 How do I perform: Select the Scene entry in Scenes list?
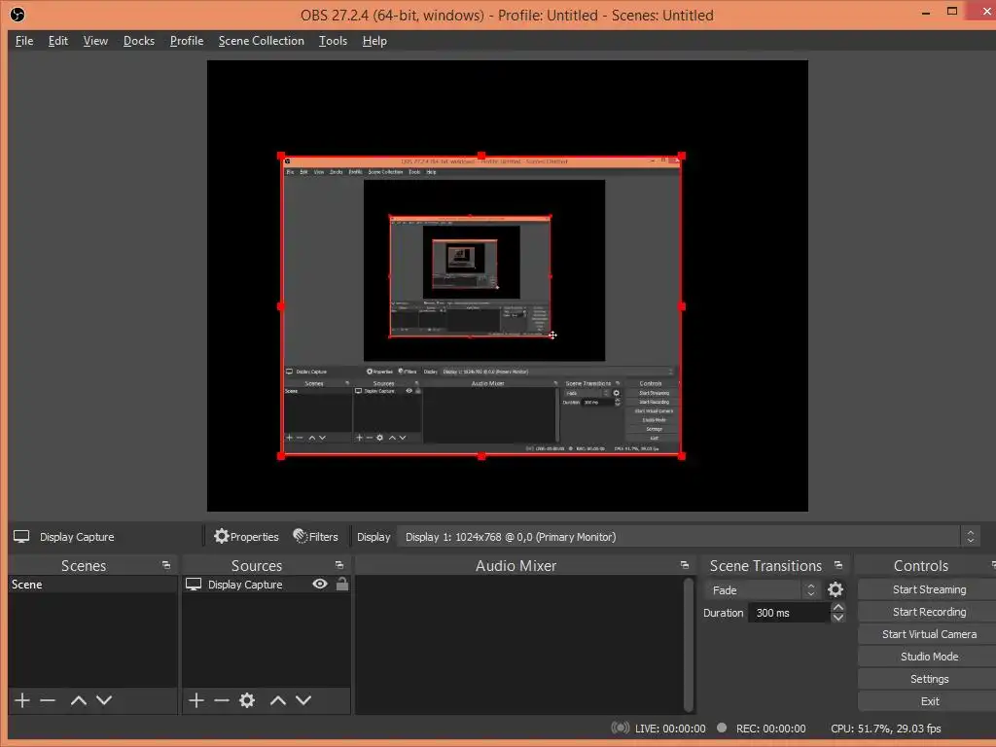pyautogui.click(x=92, y=585)
